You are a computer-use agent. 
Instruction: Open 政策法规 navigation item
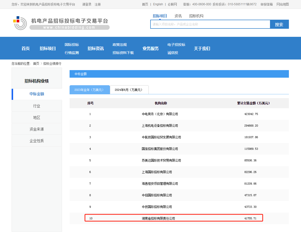click(119, 45)
